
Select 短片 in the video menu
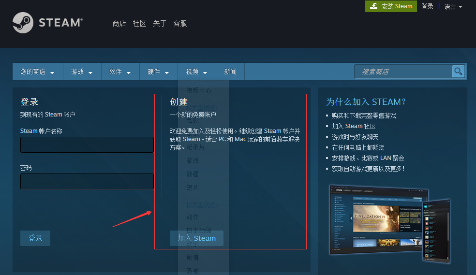tap(193, 188)
